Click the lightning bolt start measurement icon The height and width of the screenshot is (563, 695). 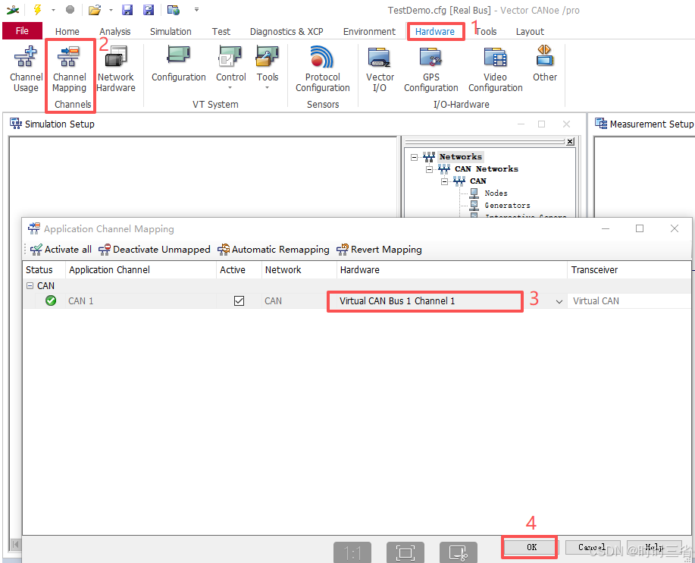coord(37,9)
